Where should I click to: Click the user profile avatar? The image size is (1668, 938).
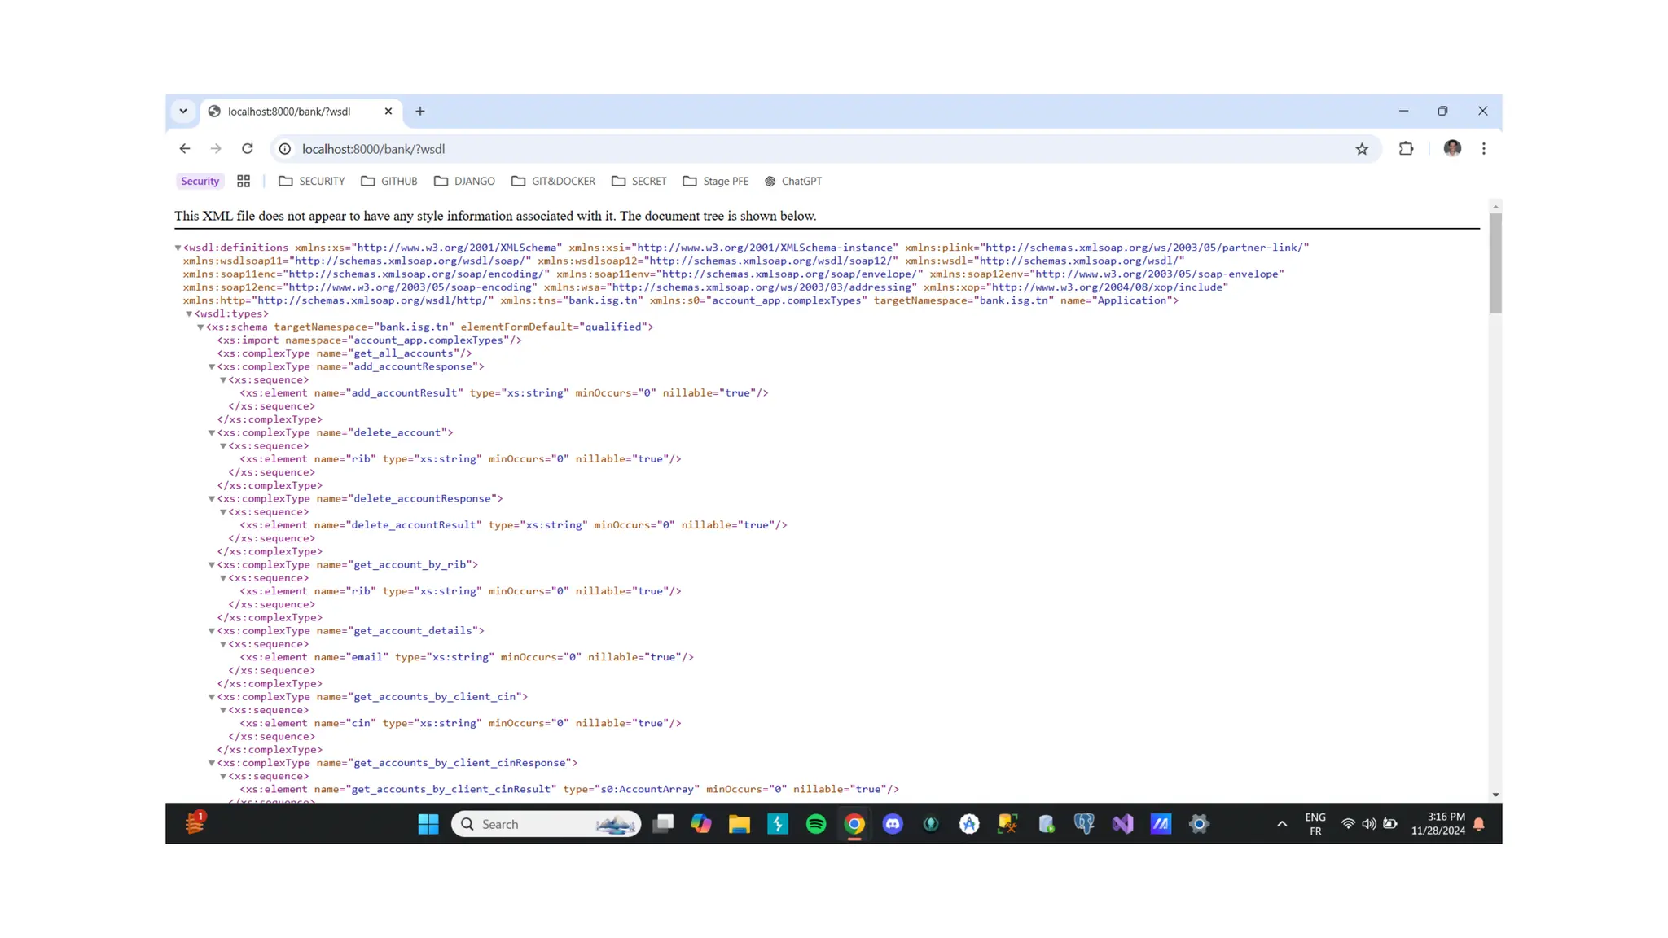pos(1452,149)
